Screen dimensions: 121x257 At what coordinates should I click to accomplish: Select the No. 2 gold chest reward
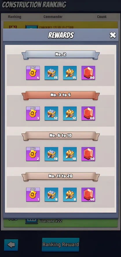(x=70, y=73)
